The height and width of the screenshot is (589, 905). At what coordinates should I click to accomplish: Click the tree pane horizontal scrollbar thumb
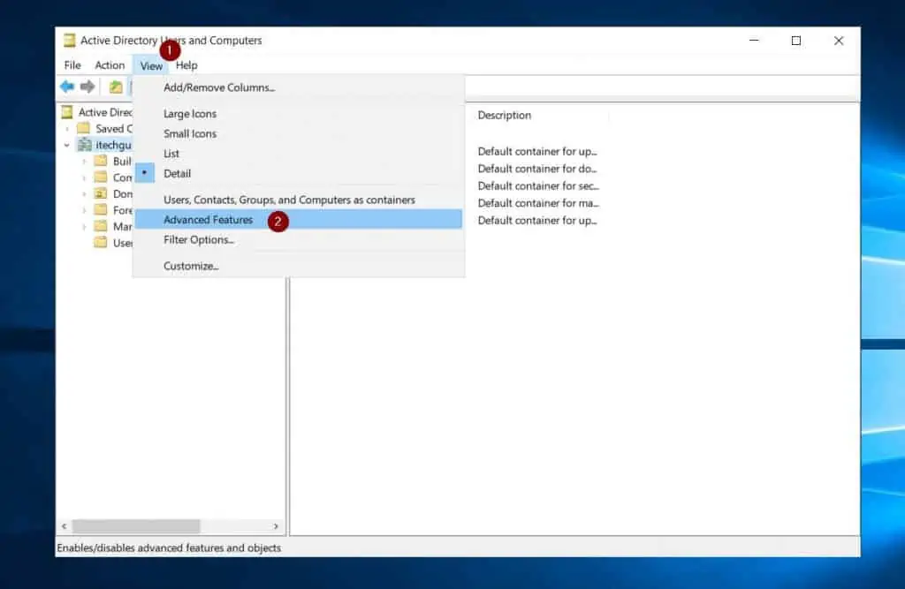[136, 526]
